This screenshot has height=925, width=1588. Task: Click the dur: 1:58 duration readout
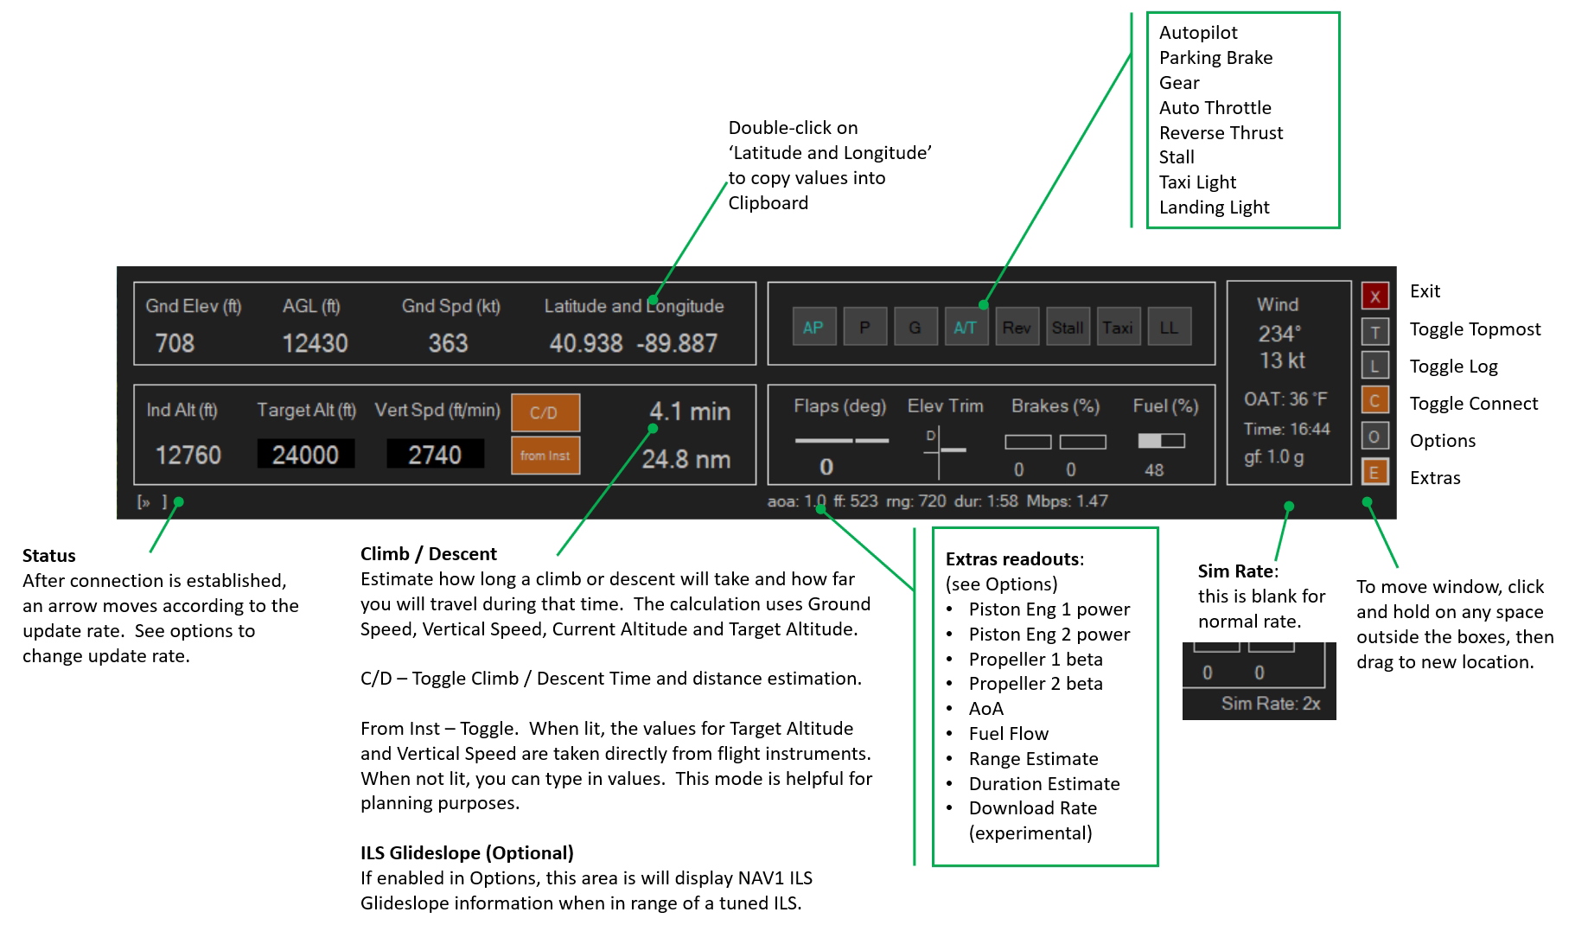pos(985,501)
